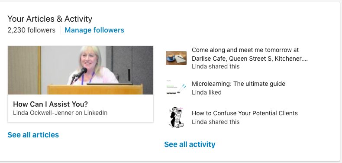Click the Your Articles & Activity heading

pyautogui.click(x=50, y=19)
